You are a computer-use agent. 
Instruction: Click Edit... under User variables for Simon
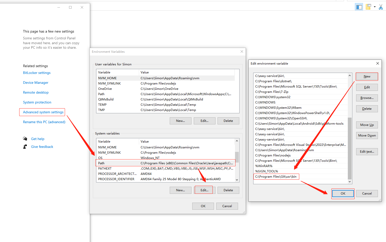(205, 121)
